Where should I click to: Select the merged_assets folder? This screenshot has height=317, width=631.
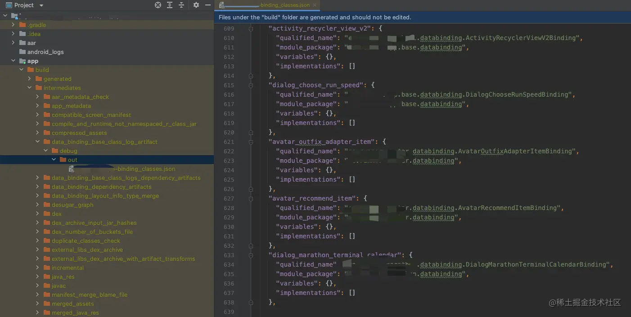click(73, 304)
